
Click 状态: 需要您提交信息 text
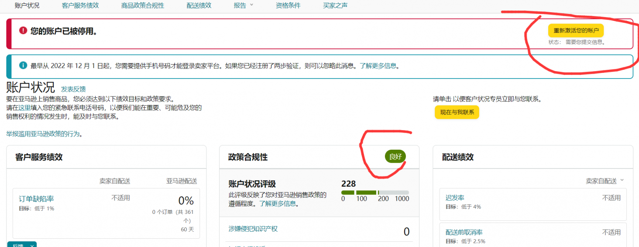click(x=577, y=42)
